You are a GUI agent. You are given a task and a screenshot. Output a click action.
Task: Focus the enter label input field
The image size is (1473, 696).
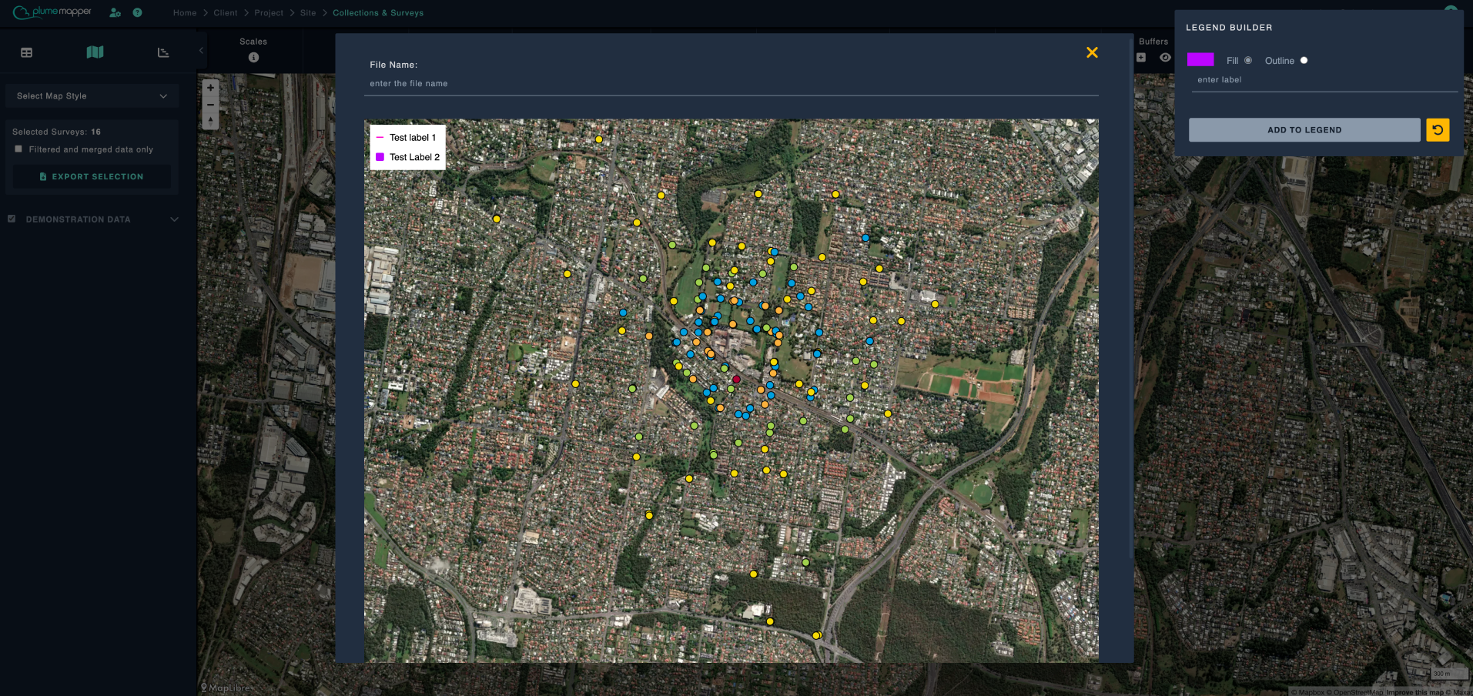[1324, 80]
